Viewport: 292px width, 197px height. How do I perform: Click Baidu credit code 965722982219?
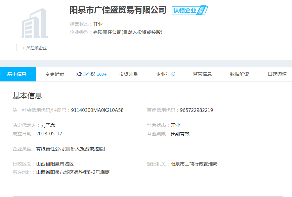coord(196,110)
